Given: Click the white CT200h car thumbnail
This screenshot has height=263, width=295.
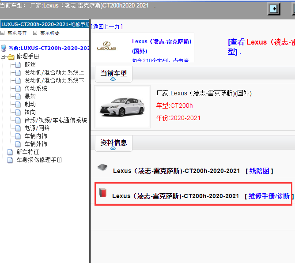Looking at the screenshot, I should tap(122, 107).
